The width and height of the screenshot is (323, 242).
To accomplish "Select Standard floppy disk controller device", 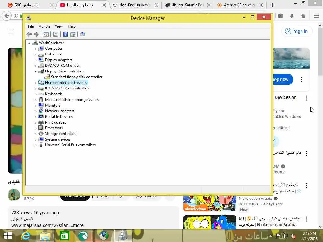I will (76, 77).
